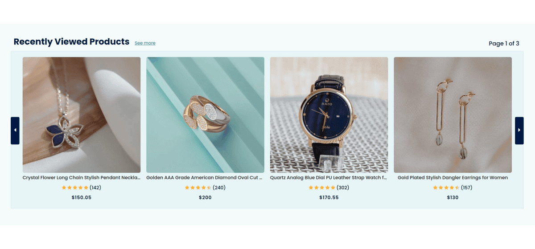Click the Crystal Flower Long Chain Pendant title
Viewport: 535px width, 249px height.
[82, 178]
